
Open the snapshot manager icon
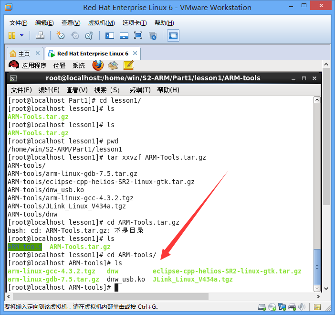point(89,35)
